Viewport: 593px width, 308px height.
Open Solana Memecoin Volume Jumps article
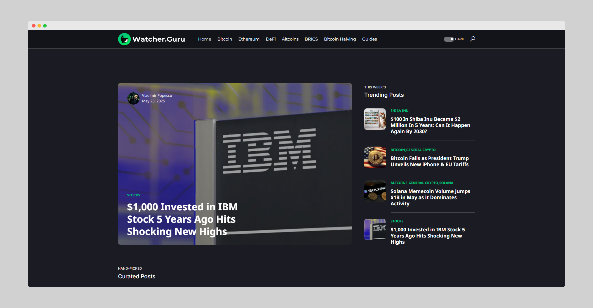pyautogui.click(x=430, y=198)
